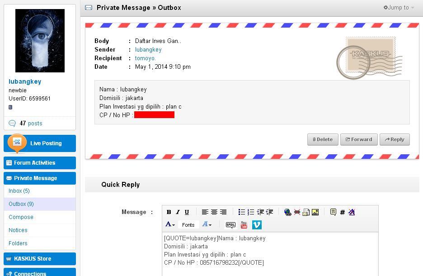Open Live Posting

[40, 143]
